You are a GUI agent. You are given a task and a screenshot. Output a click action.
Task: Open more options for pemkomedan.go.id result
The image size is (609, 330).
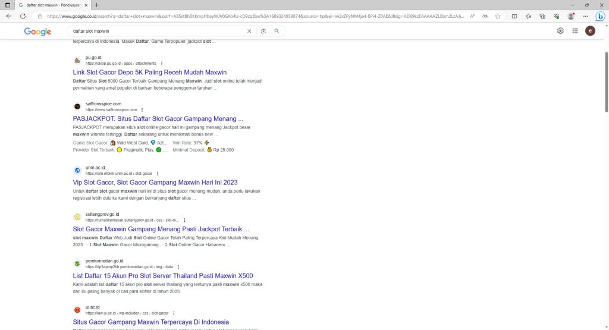point(178,267)
